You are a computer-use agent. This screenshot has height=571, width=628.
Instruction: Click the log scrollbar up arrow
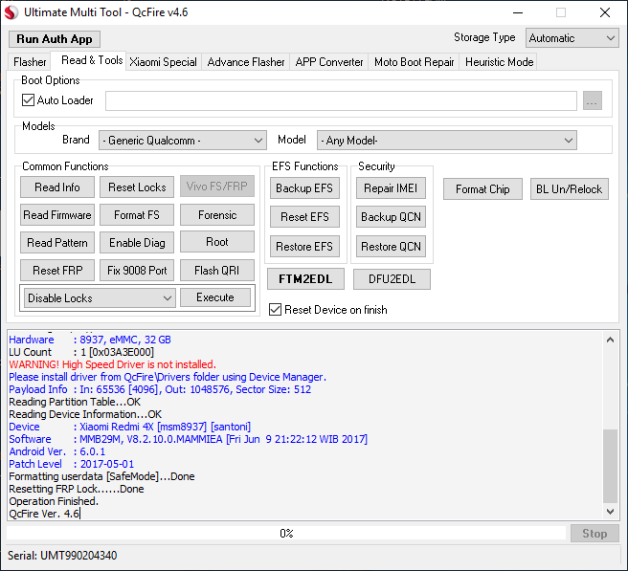610,340
